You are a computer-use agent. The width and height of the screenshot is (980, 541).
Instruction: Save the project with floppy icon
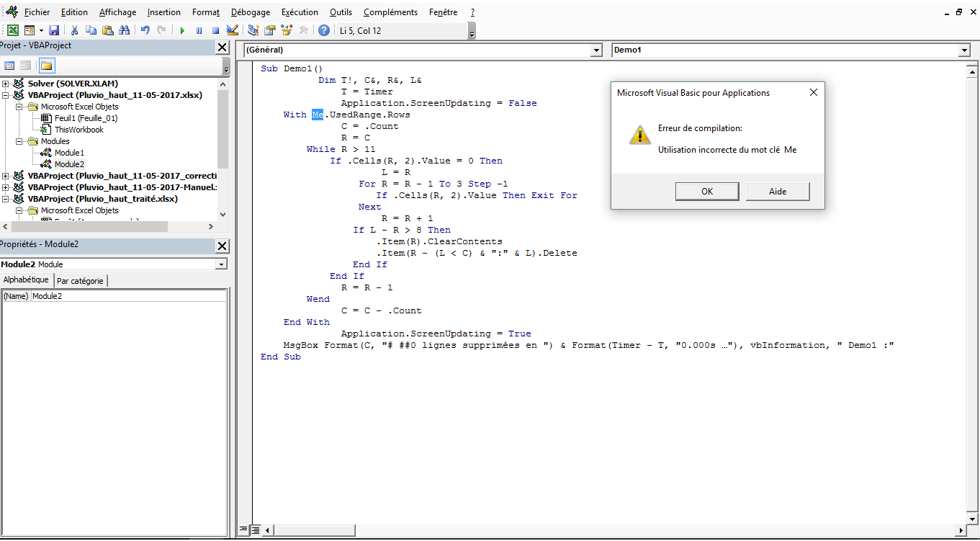click(54, 30)
